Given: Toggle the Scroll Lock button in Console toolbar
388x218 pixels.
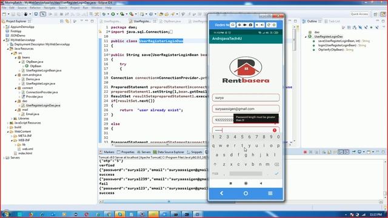Looking at the screenshot, I should [329, 152].
